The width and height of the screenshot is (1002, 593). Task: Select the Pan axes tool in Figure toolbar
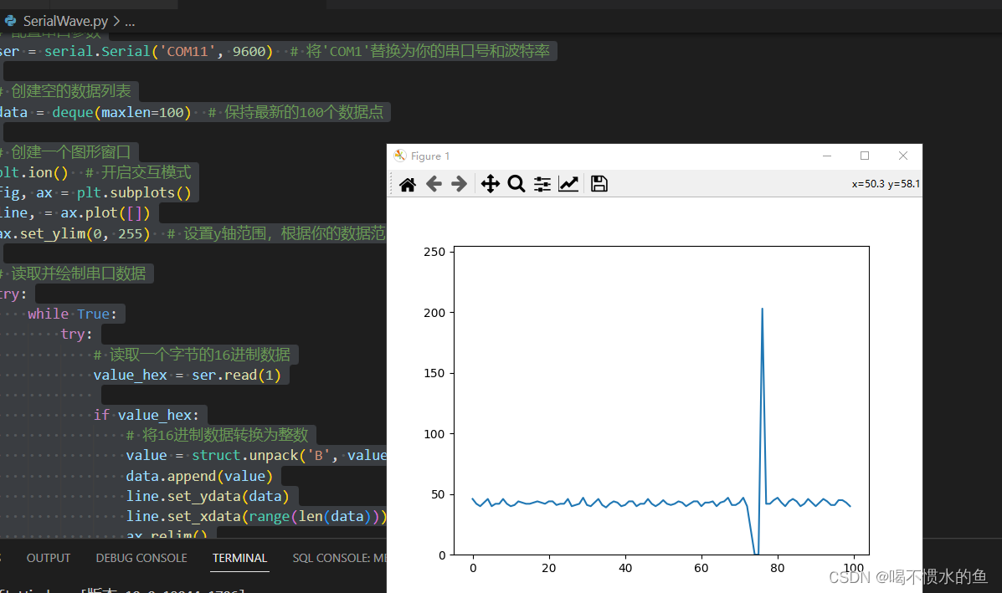(491, 185)
